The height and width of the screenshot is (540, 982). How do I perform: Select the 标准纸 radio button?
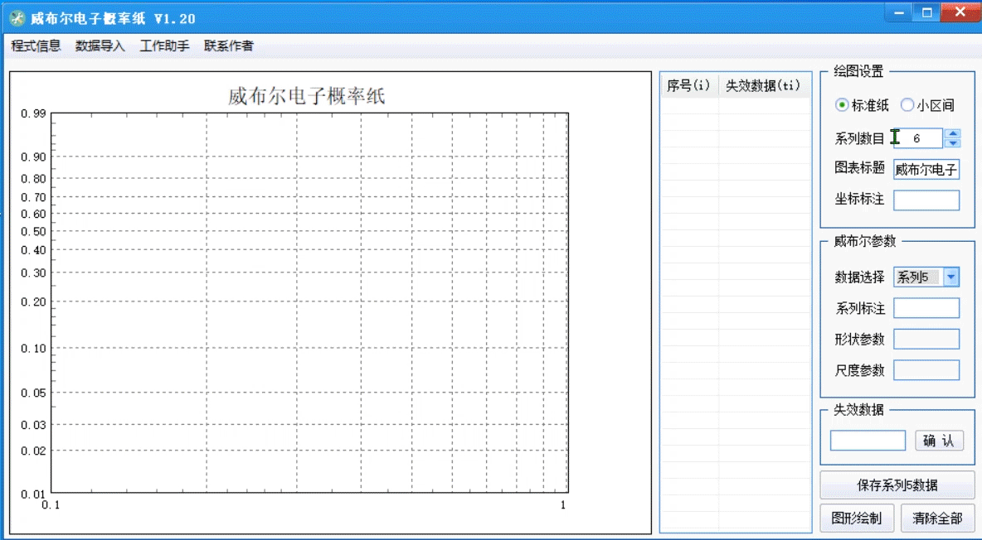(x=842, y=105)
